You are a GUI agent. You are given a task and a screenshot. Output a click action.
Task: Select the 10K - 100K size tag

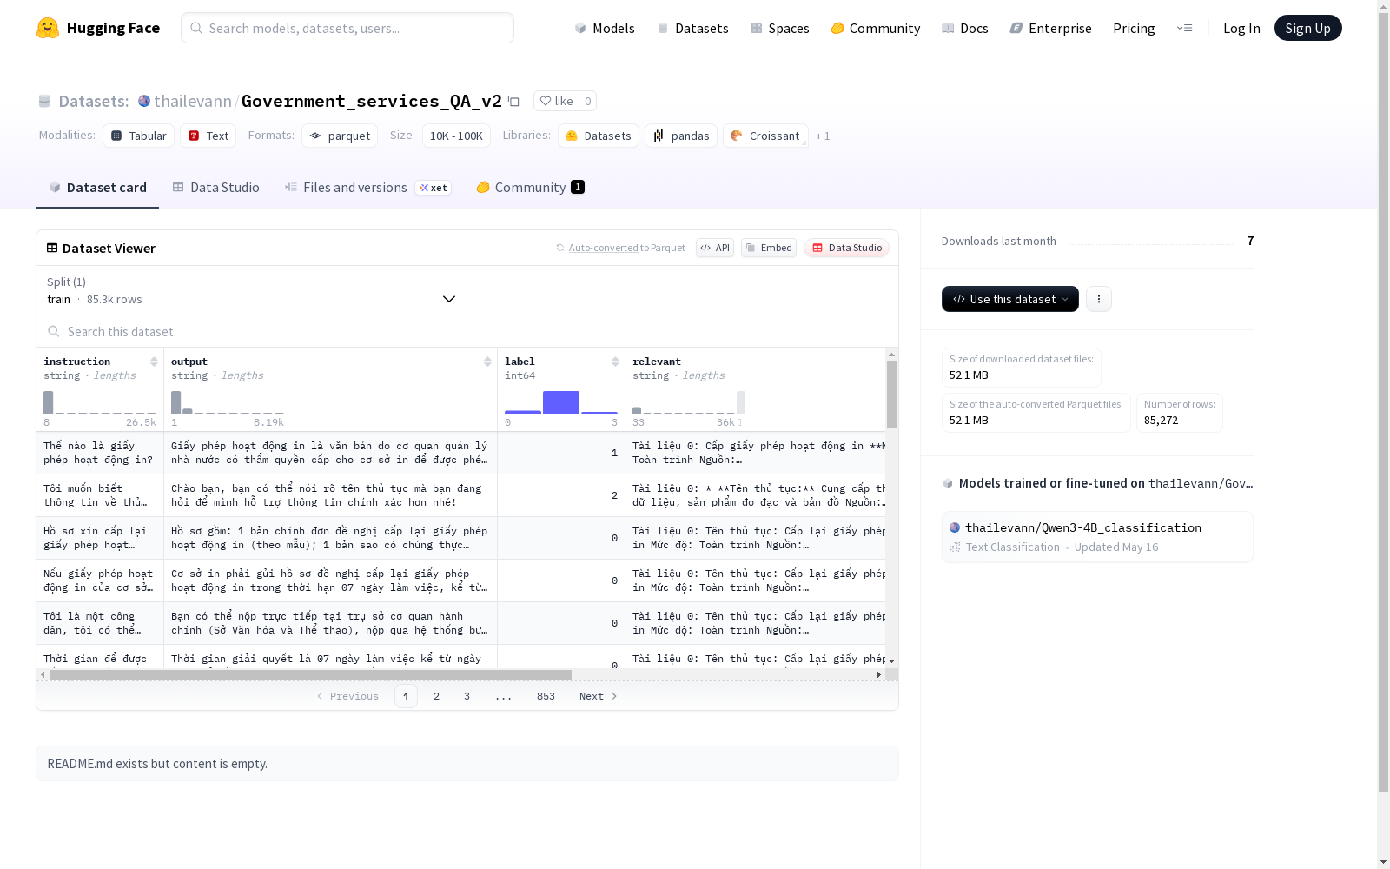pos(456,136)
